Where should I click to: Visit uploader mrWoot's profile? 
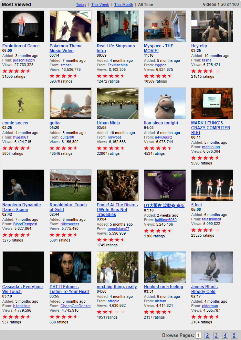click(x=114, y=137)
